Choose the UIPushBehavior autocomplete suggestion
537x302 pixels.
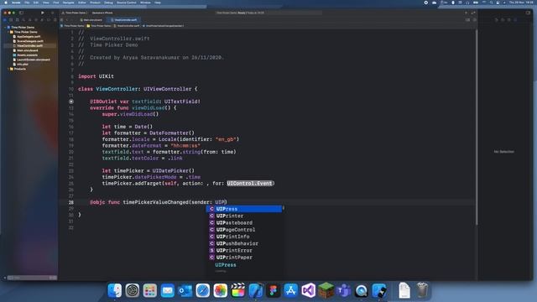pos(244,243)
